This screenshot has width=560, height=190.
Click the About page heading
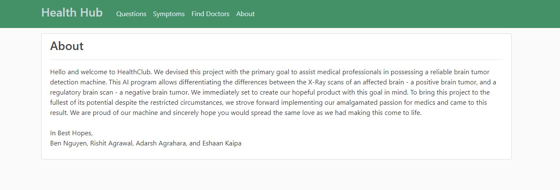point(67,46)
